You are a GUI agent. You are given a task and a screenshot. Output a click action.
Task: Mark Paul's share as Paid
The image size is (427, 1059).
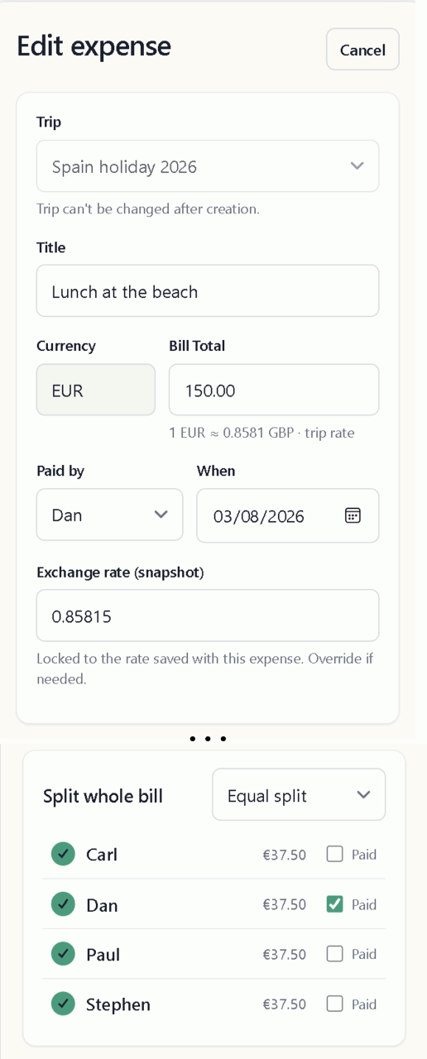tap(334, 954)
